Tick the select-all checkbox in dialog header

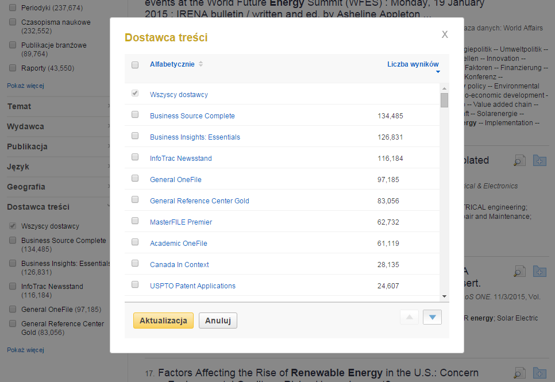135,65
